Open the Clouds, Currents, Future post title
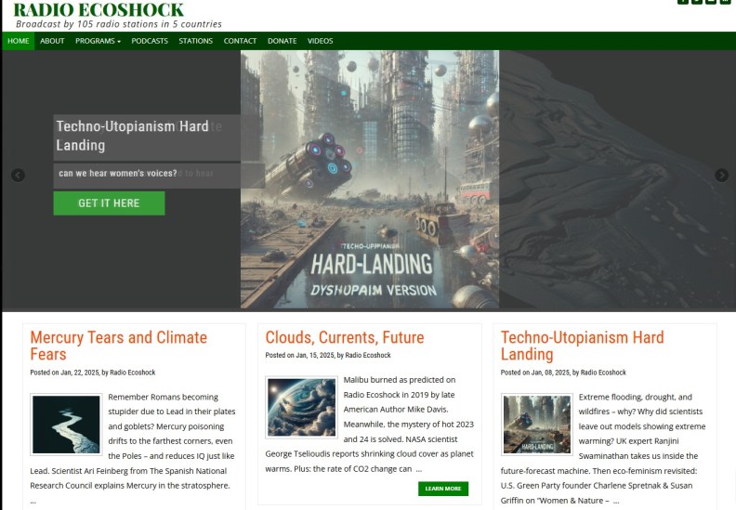 (344, 337)
